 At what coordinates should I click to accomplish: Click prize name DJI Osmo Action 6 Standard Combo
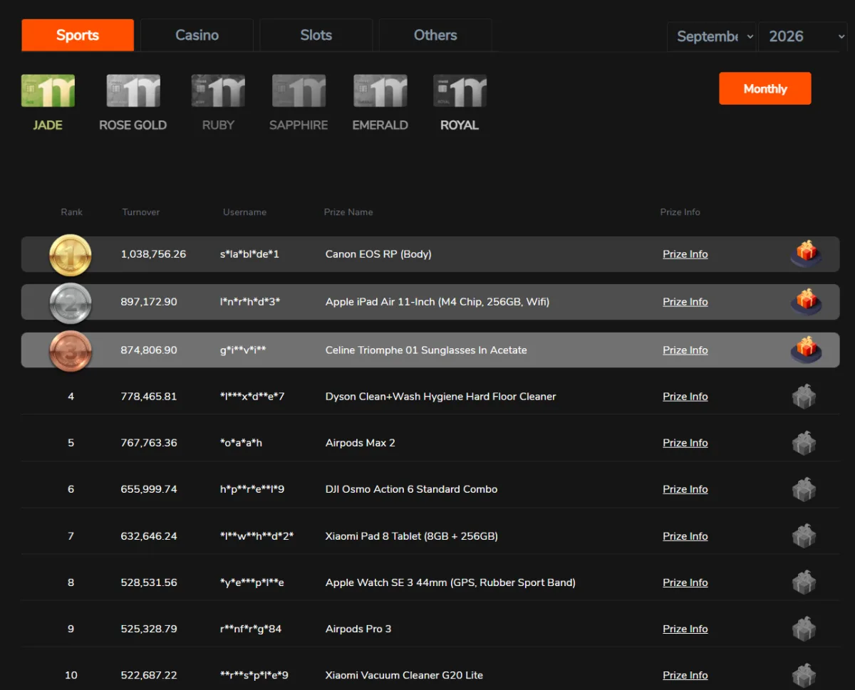[x=411, y=489]
